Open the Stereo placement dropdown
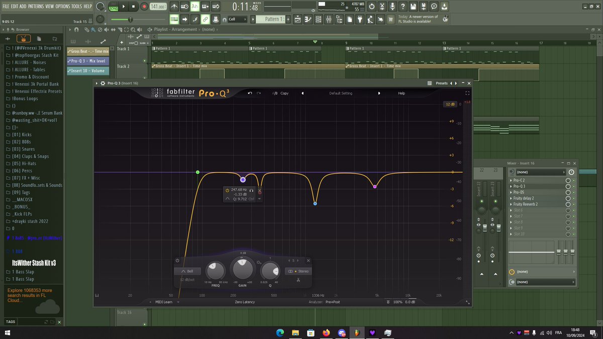The image size is (603, 339). [298, 271]
